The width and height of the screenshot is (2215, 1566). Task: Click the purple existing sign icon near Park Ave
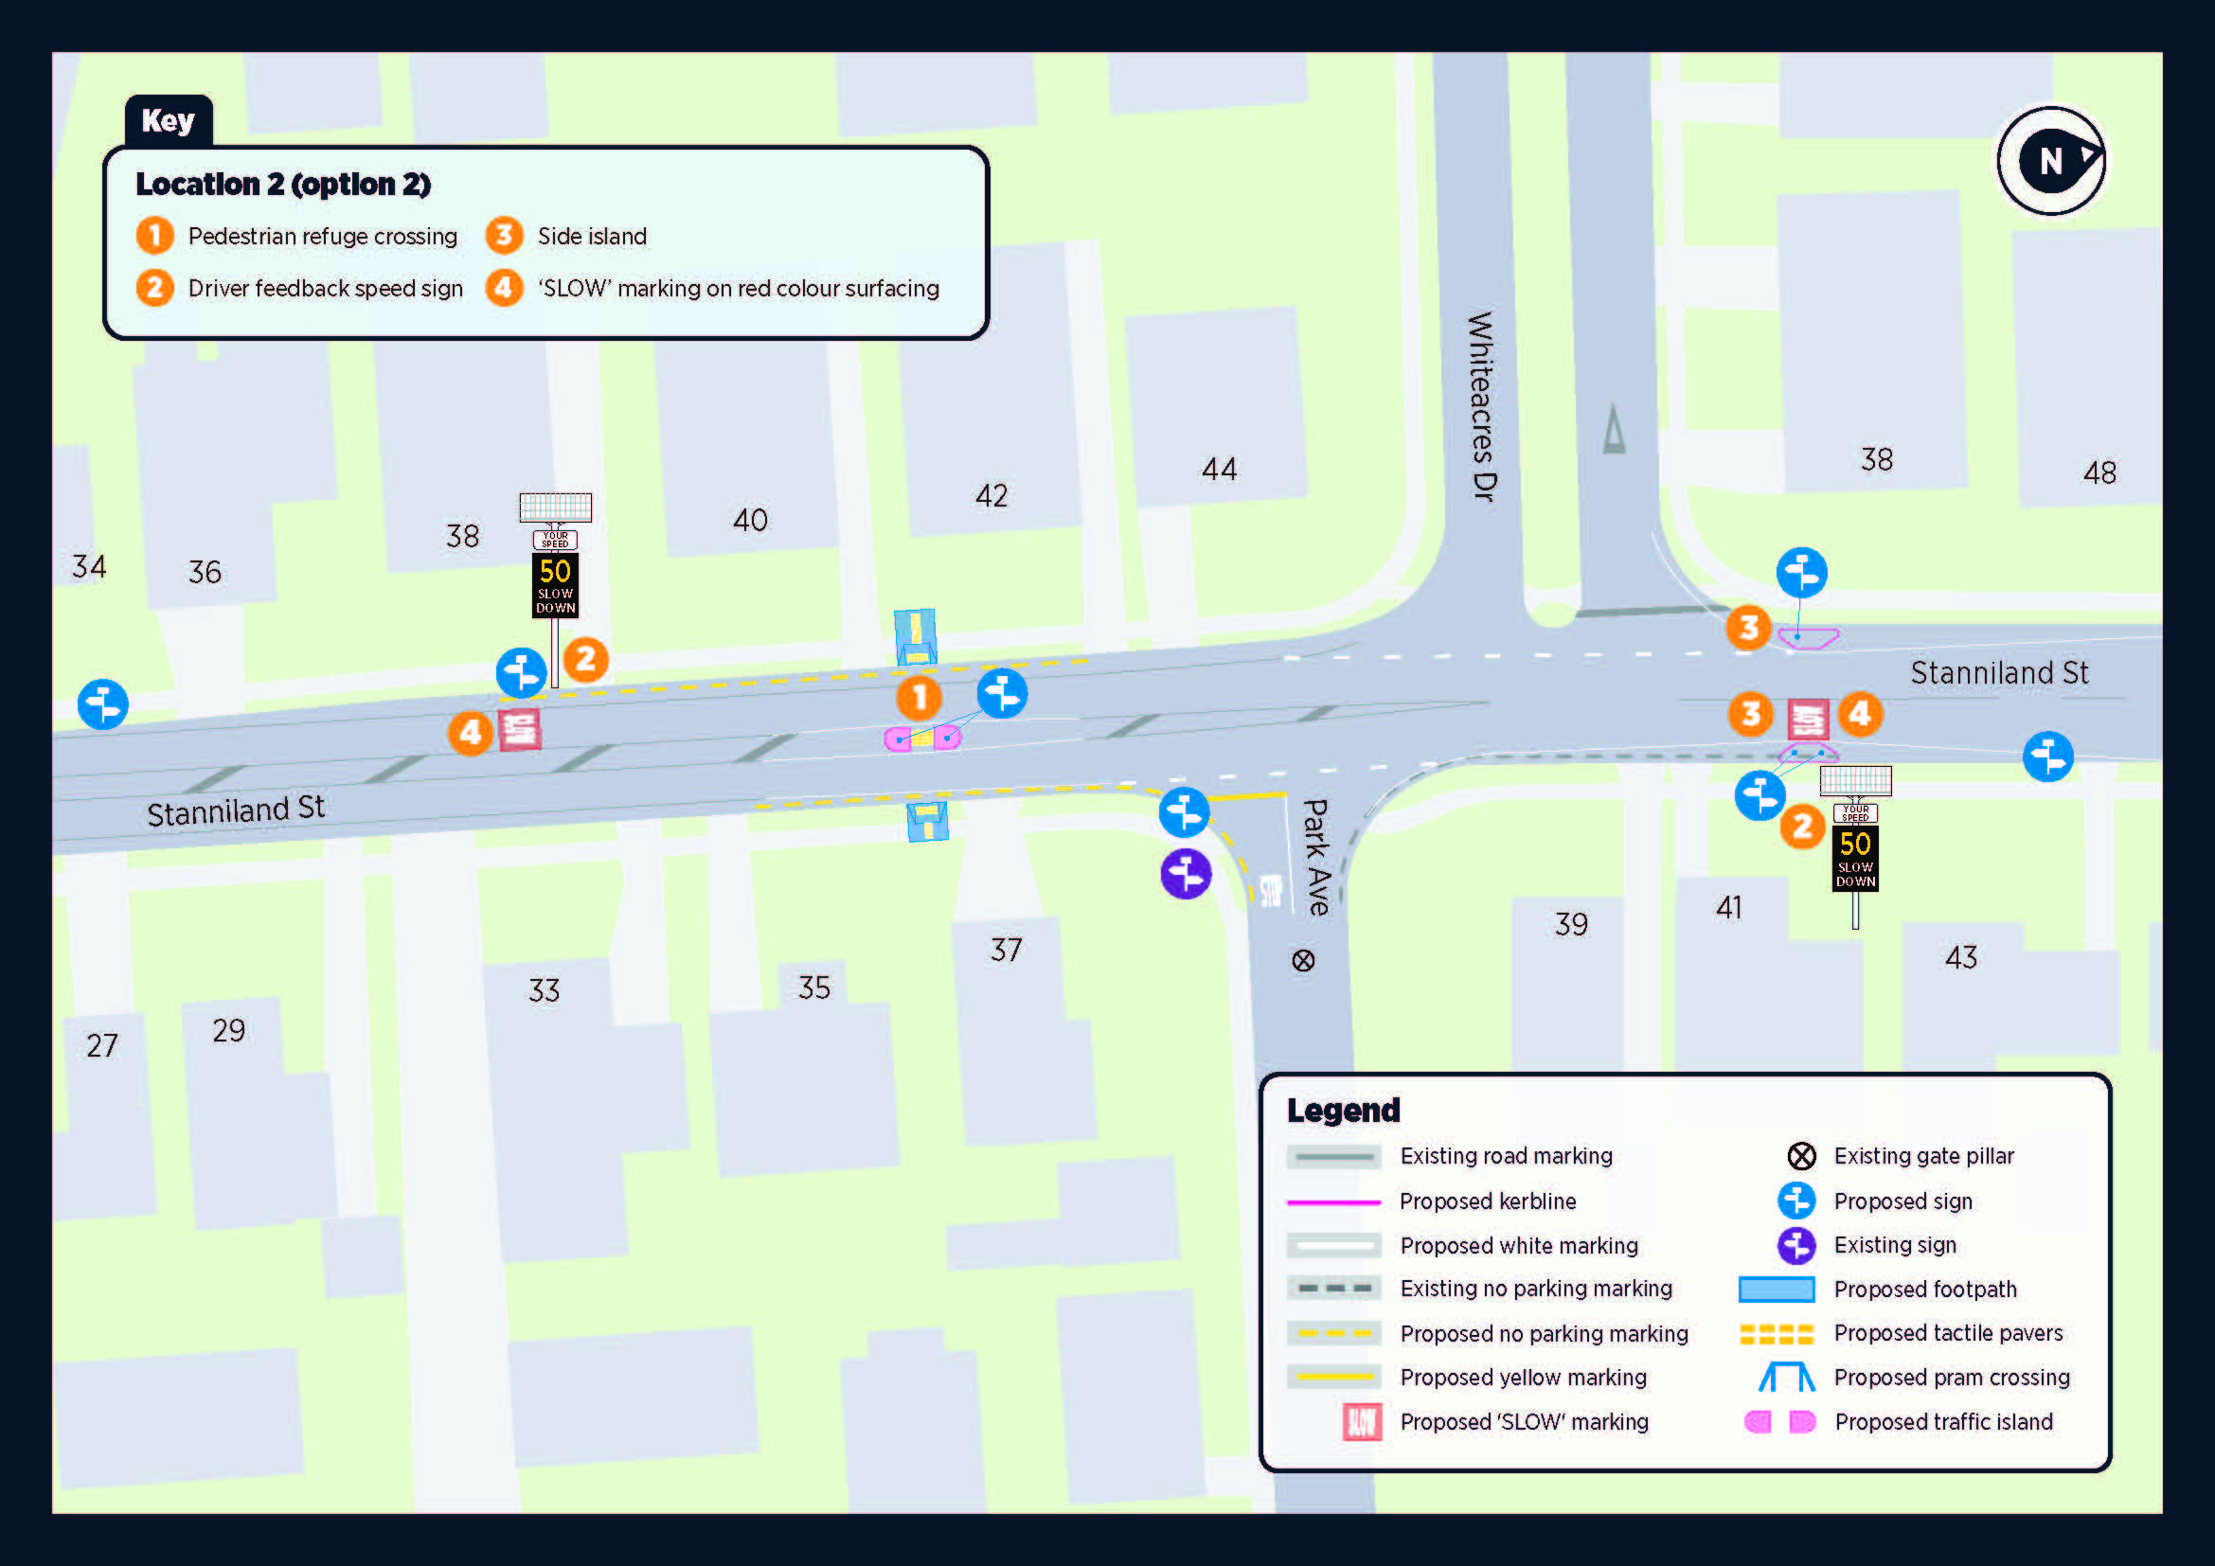[1186, 874]
